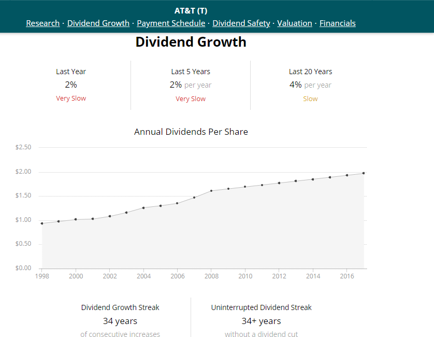Click the 4% per year value
This screenshot has height=337, width=434.
[310, 85]
